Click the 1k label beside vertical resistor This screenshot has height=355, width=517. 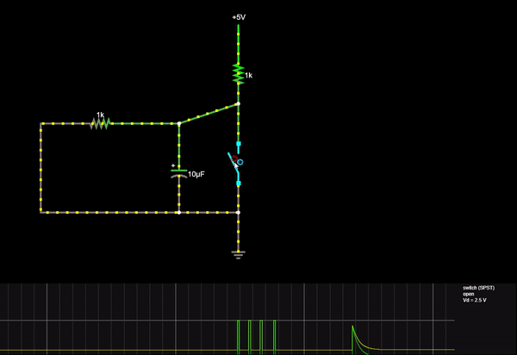point(249,76)
